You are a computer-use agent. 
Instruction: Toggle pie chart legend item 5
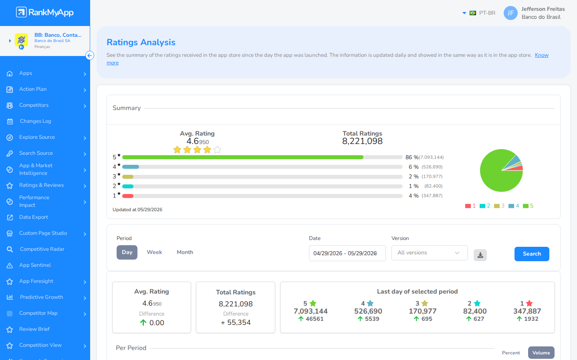[x=528, y=206]
